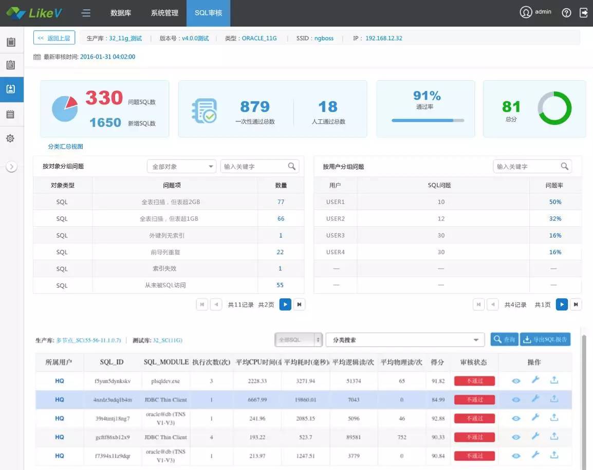The image size is (593, 470).
Task: View details of SQL f5yun5dynkskv via eye icon
Action: point(515,381)
